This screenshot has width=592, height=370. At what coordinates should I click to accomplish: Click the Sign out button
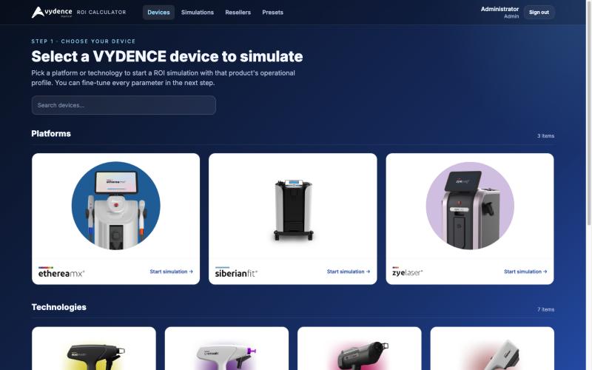click(x=539, y=12)
